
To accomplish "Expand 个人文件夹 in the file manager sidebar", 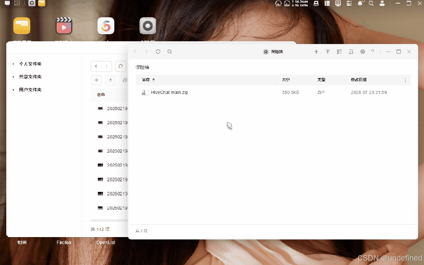I will point(13,64).
